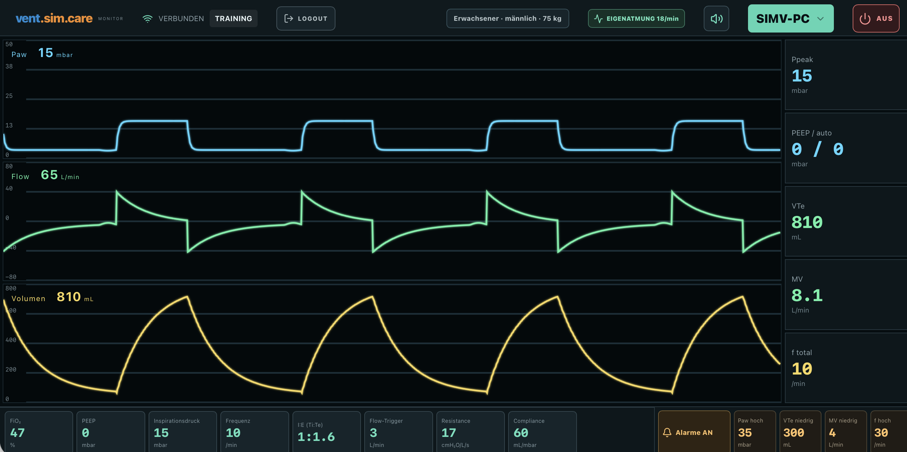The width and height of the screenshot is (907, 452).
Task: Click the LOGOUT button
Action: tap(306, 19)
